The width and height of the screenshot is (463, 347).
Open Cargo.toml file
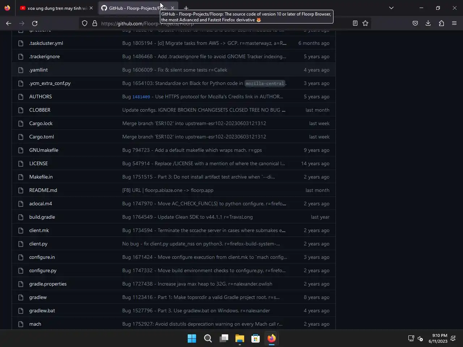coord(42,137)
